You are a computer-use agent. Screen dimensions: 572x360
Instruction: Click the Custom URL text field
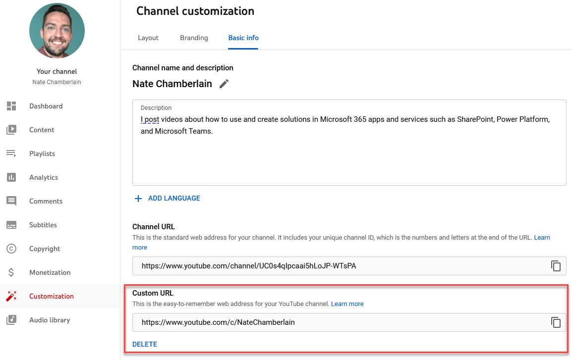pyautogui.click(x=349, y=322)
